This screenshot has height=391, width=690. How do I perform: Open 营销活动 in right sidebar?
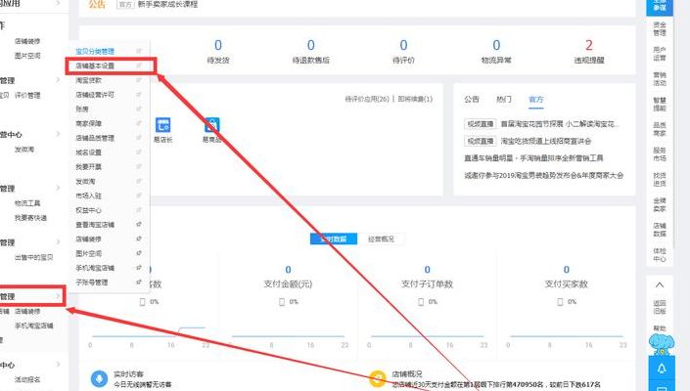(660, 78)
